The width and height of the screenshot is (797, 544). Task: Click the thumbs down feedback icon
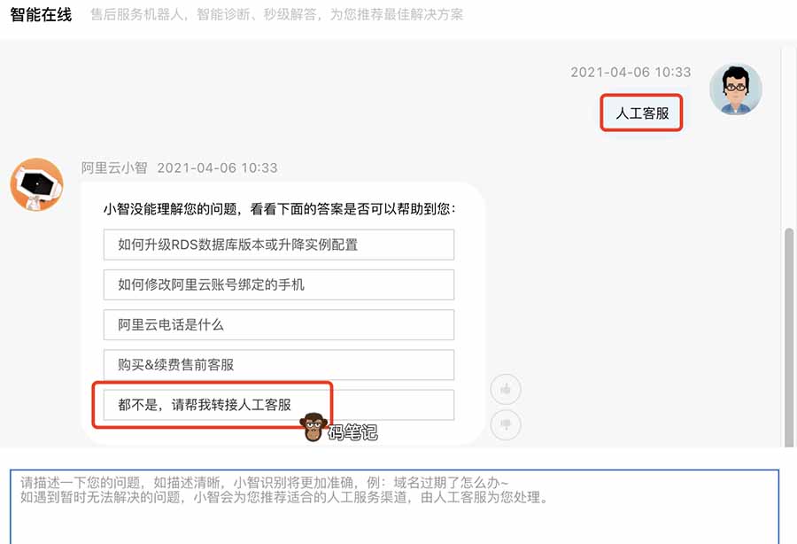pos(506,424)
